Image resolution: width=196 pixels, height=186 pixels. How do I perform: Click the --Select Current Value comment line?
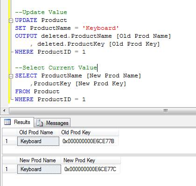[x=56, y=68]
